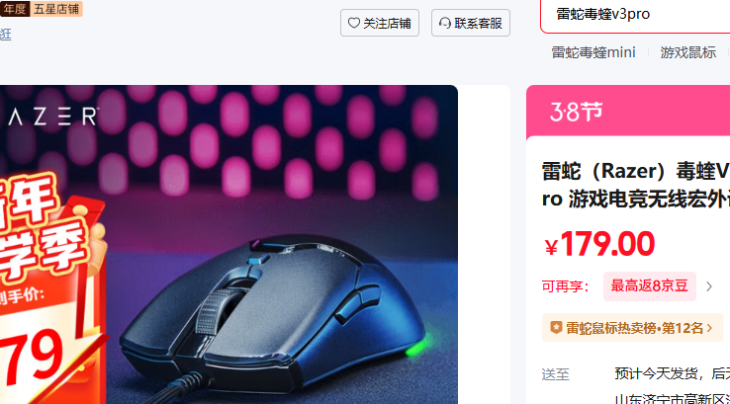Viewport: 730px width, 404px height.
Task: Select the 游戏鼠标 suggested search
Action: (687, 52)
